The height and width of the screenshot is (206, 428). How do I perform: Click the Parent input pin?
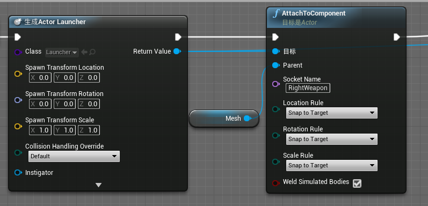coord(276,65)
